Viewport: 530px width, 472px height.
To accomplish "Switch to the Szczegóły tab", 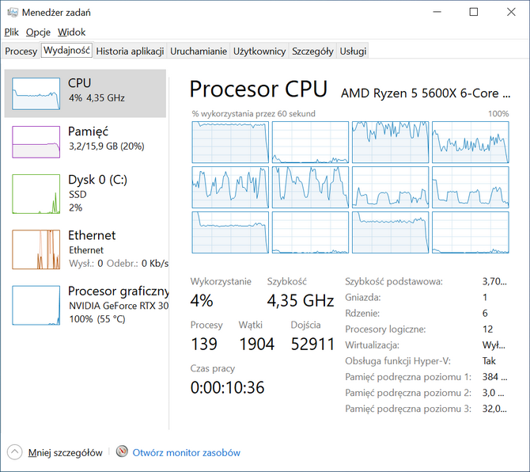I will pyautogui.click(x=312, y=51).
